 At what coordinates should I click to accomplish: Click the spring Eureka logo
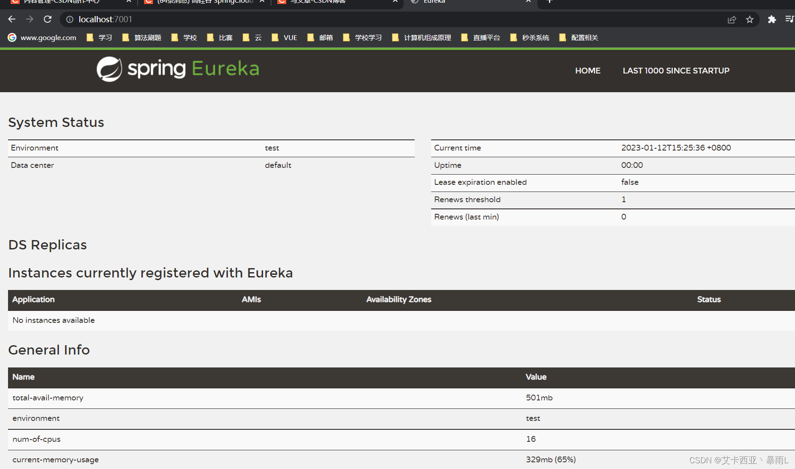pos(178,69)
